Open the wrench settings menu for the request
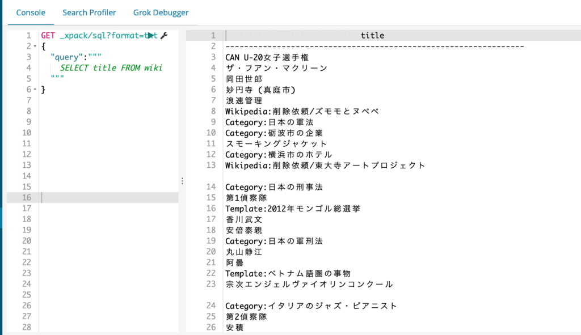 tap(164, 36)
